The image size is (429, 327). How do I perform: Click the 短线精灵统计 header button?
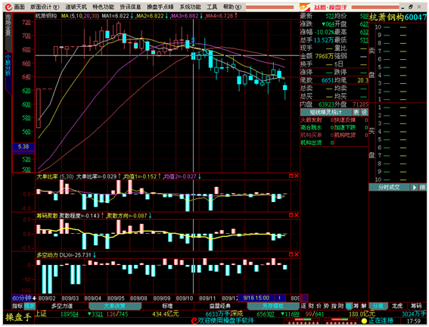click(326, 112)
